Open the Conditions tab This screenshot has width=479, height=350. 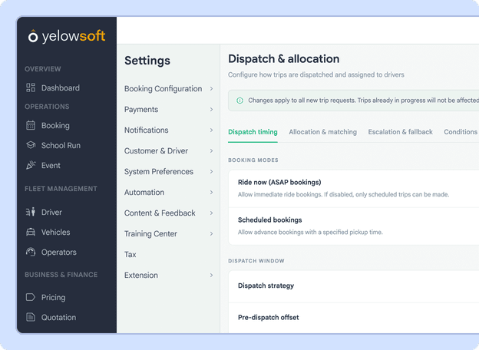tap(461, 132)
